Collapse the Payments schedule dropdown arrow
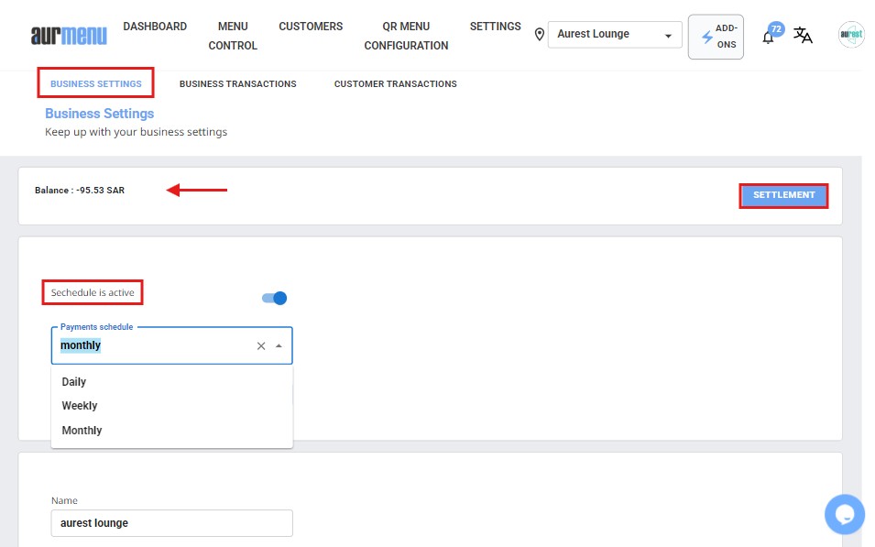 click(279, 345)
